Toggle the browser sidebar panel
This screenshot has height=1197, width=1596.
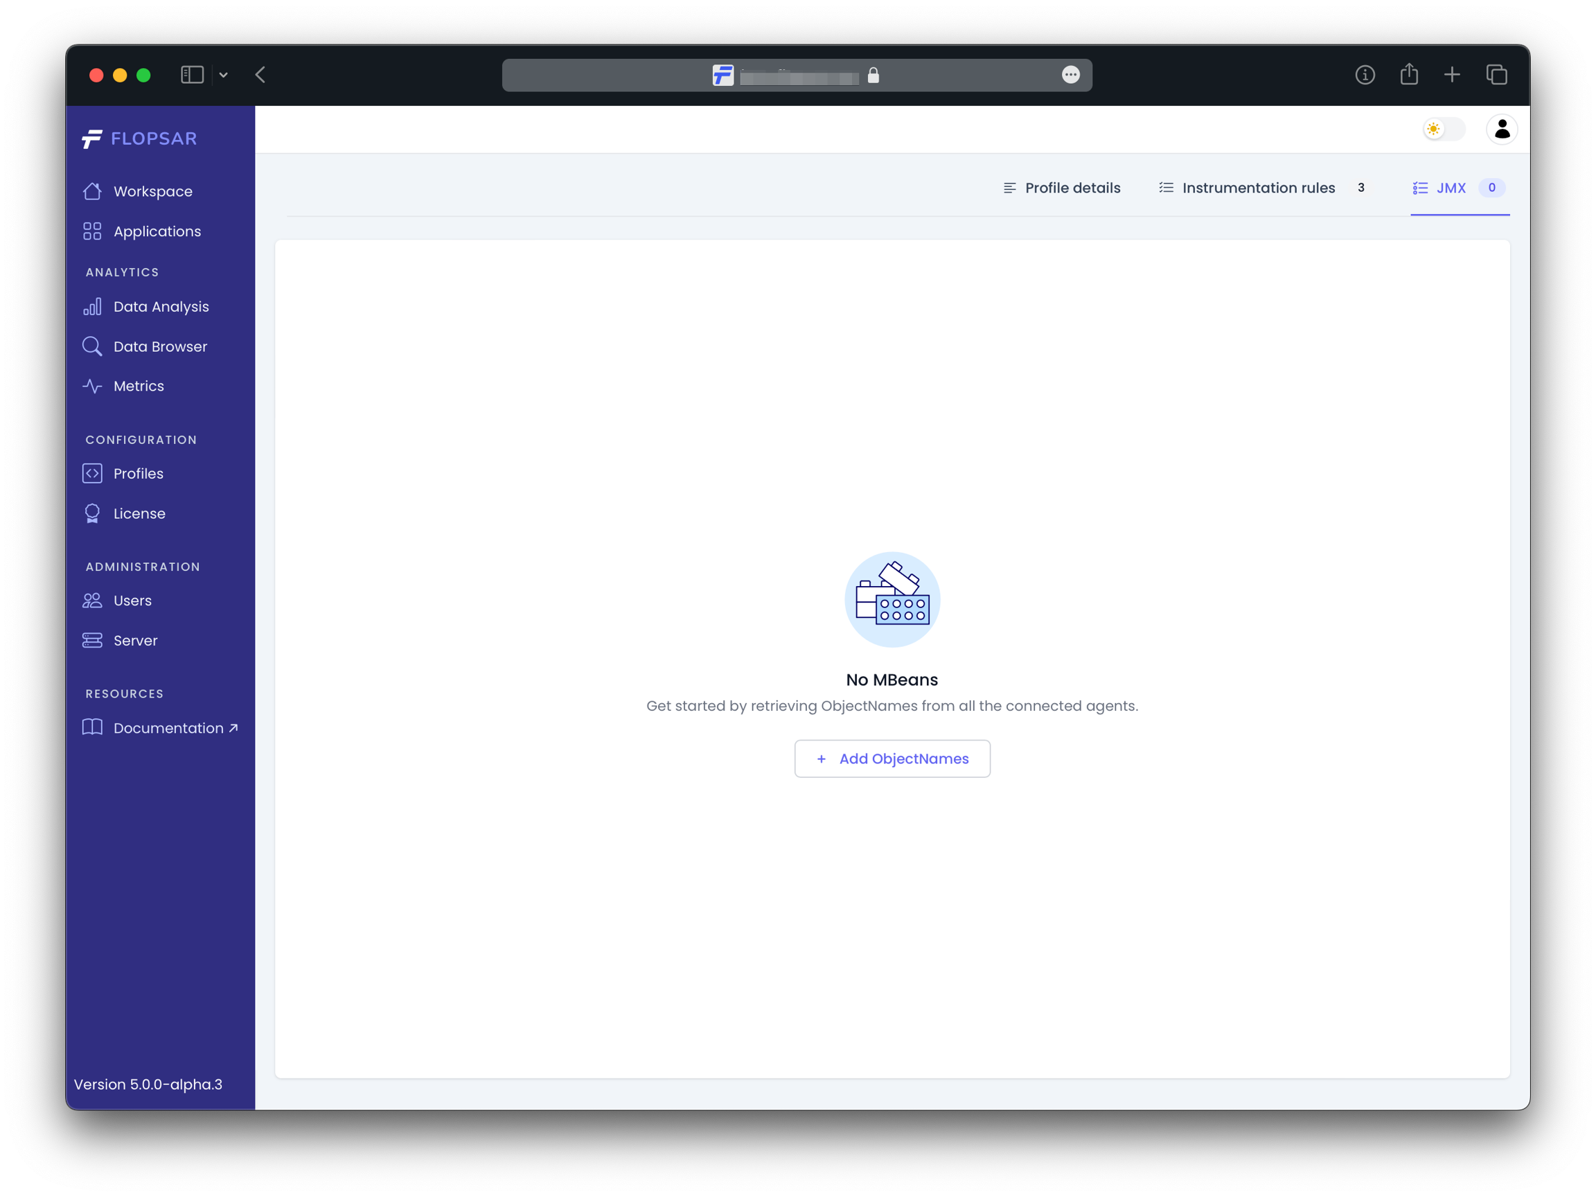coord(192,75)
